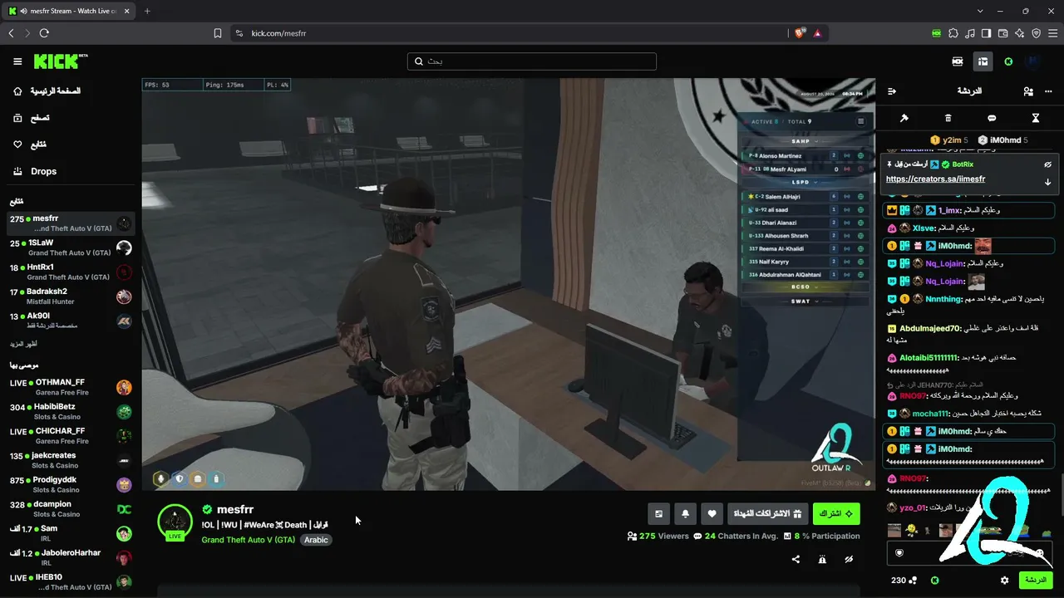
Task: Open the Kick hamburger menu
Action: tap(17, 61)
